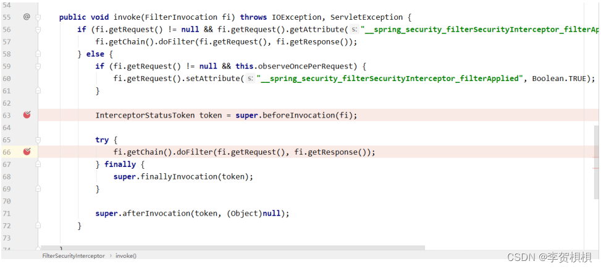Click 'super.finallyInvocation(token);' on line 68
Screen dimensions: 601x269
tap(183, 177)
